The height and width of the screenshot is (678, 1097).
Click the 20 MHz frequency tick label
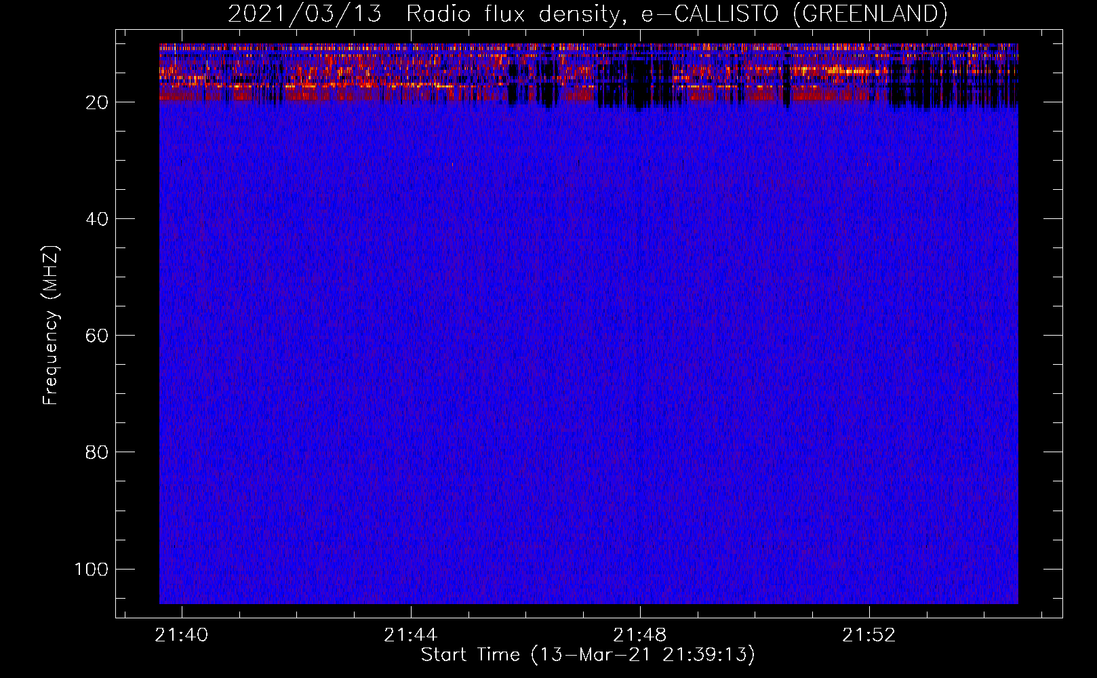tap(97, 102)
